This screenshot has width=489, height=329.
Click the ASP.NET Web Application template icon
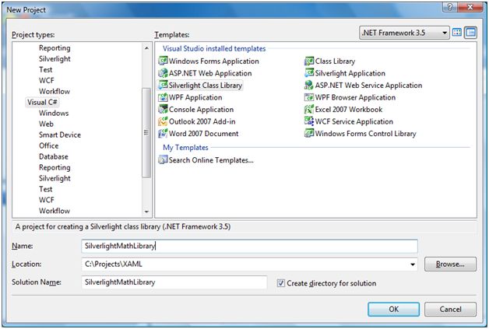[x=163, y=73]
